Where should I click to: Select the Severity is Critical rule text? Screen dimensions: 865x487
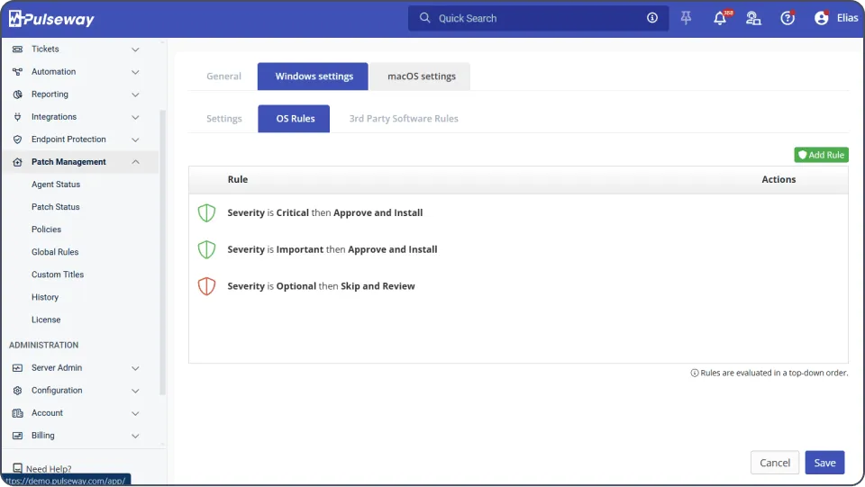[325, 212]
